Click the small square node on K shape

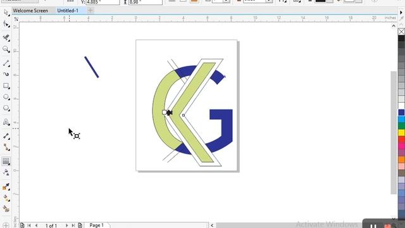pos(184,115)
